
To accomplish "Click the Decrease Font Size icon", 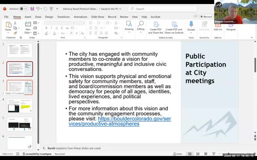I will coord(77,33).
